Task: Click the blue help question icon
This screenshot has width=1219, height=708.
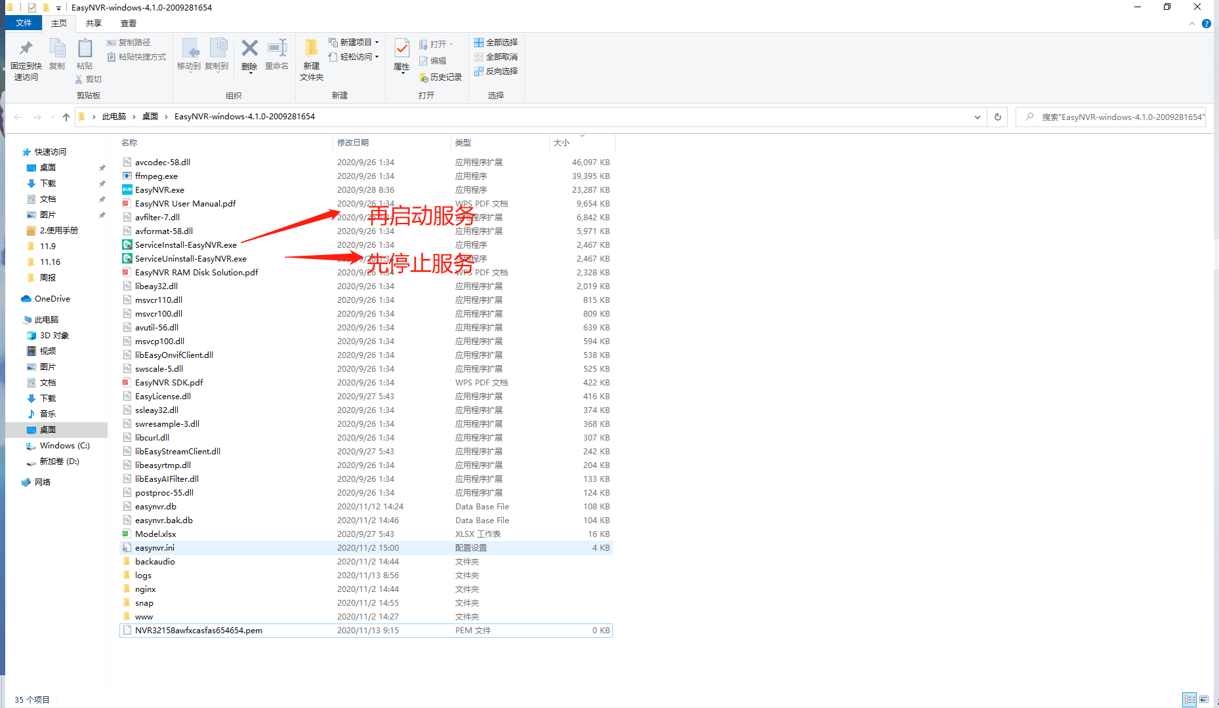Action: tap(1206, 24)
